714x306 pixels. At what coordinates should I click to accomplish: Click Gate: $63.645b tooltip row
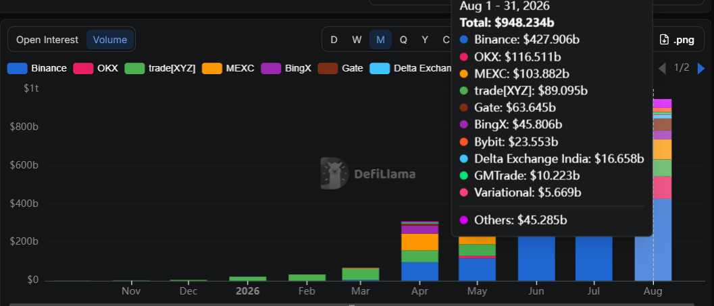click(508, 108)
